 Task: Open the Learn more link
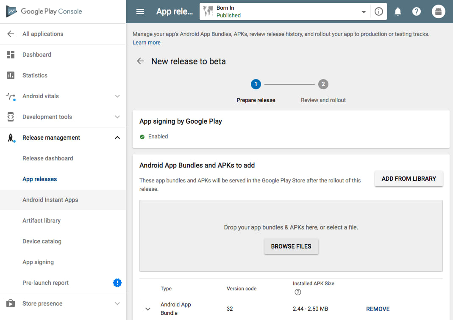point(147,42)
